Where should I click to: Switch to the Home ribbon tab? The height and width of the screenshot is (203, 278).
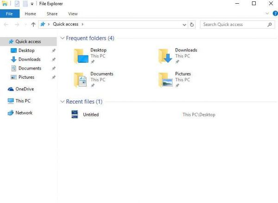30,14
